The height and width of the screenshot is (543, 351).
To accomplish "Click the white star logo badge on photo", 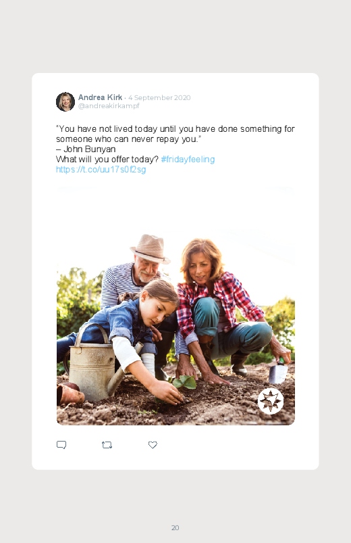I will (x=271, y=401).
